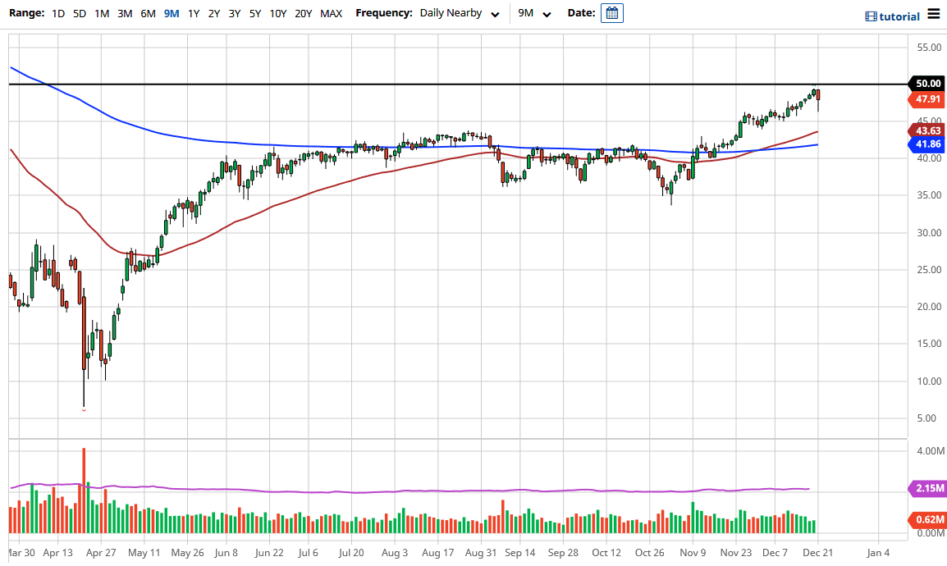Click the 3M range button

(x=124, y=13)
